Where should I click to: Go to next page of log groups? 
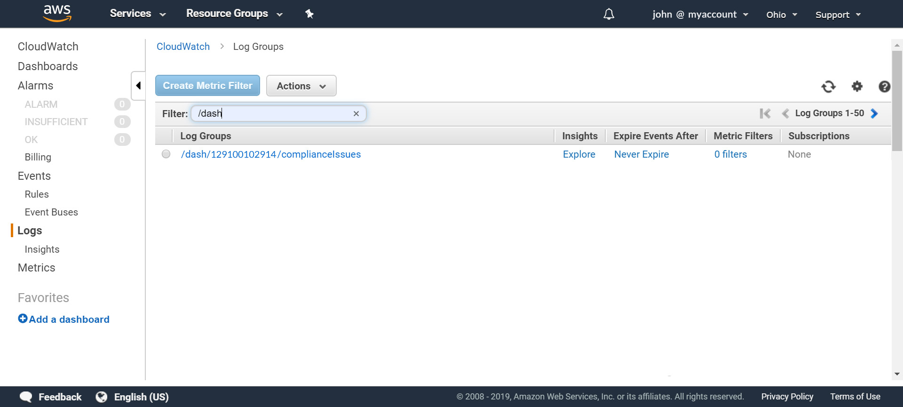874,113
